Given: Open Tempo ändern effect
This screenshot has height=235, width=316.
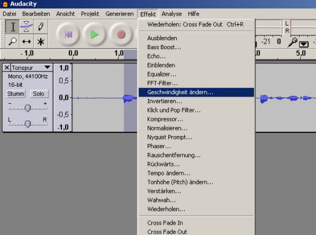Looking at the screenshot, I should click(196, 173).
